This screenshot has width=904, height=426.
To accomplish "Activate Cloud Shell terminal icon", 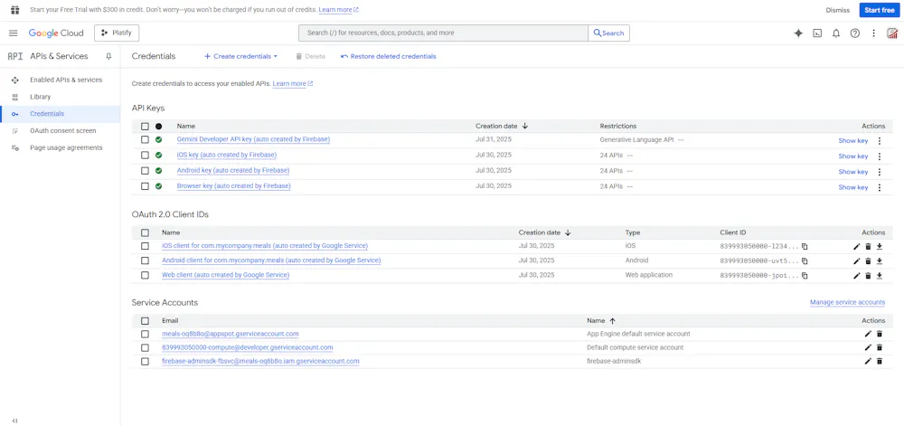I will tap(817, 33).
